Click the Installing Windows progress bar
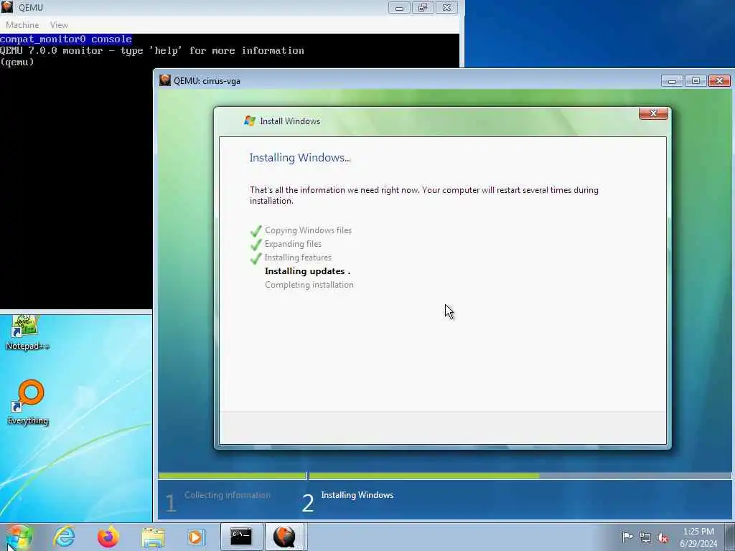Viewport: 735px width, 551px height. [x=520, y=476]
